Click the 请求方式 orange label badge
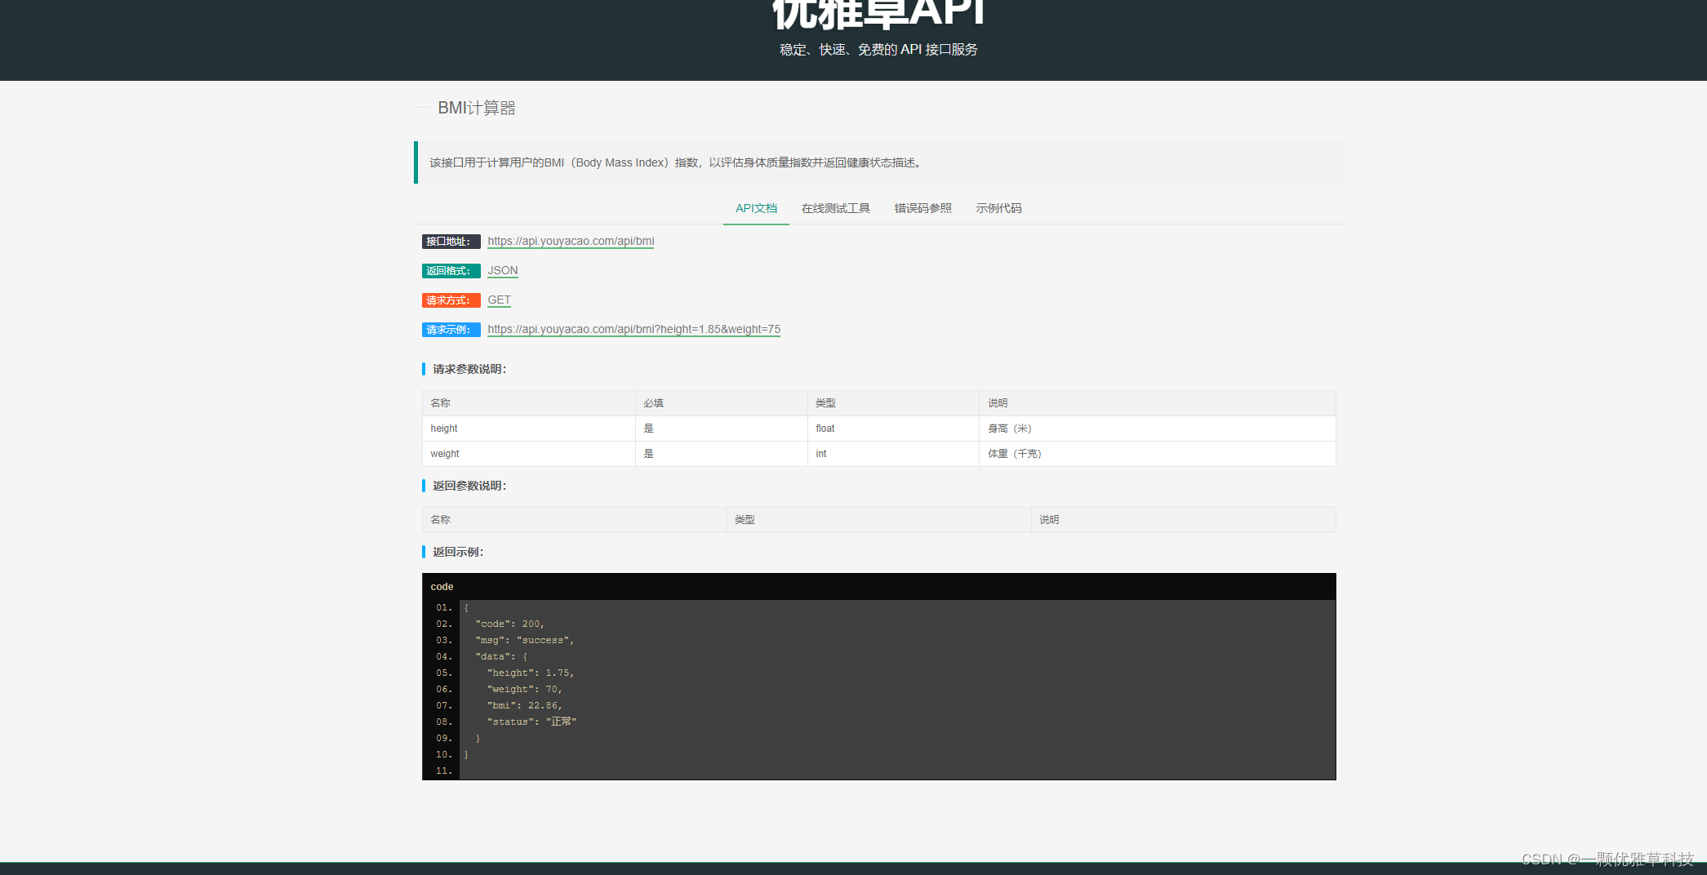This screenshot has width=1707, height=875. [451, 300]
